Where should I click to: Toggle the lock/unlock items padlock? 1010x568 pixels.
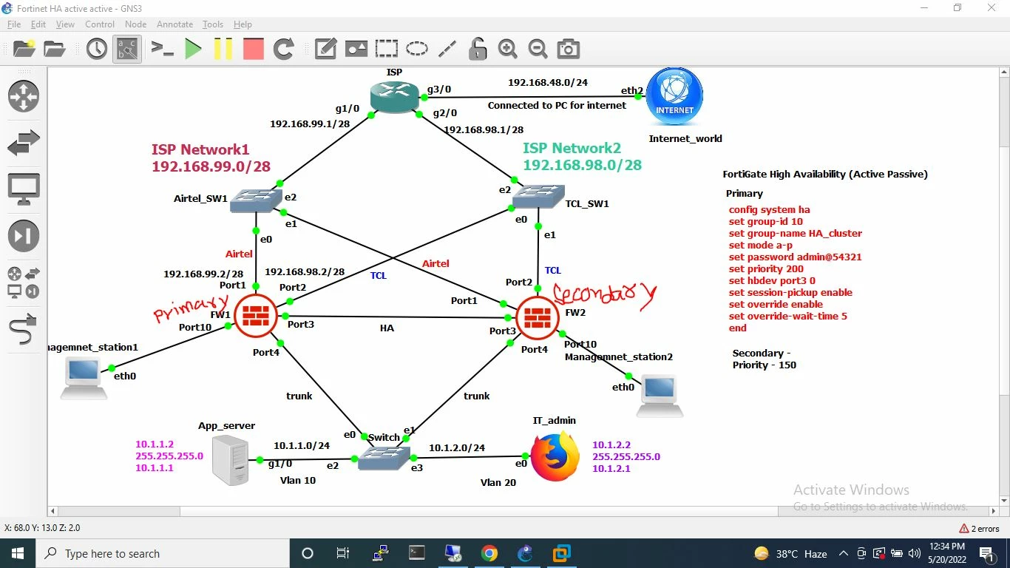(x=478, y=49)
